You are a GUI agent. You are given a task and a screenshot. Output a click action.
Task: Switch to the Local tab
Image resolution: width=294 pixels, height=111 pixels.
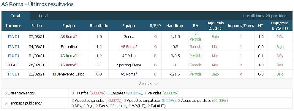(43, 16)
